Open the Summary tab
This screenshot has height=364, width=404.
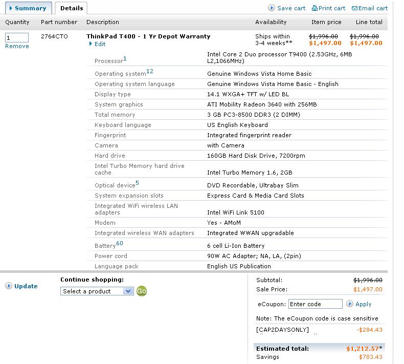(x=28, y=8)
